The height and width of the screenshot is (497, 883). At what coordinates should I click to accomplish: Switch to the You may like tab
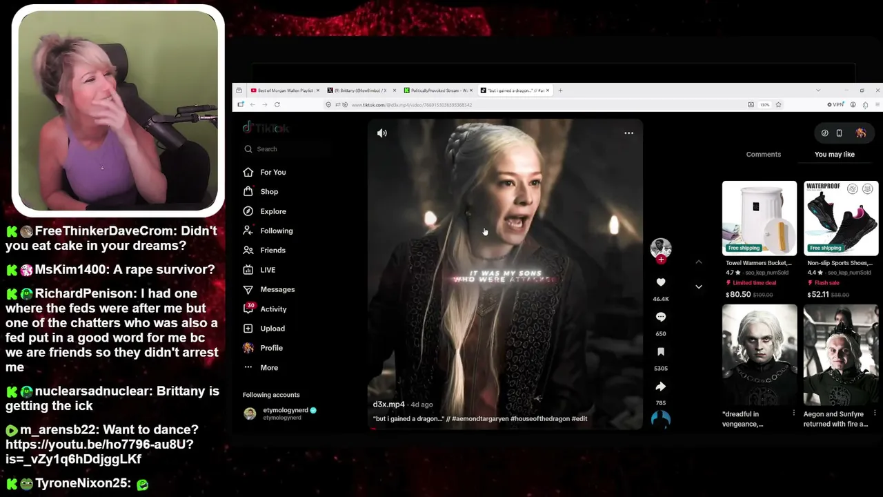tap(835, 155)
